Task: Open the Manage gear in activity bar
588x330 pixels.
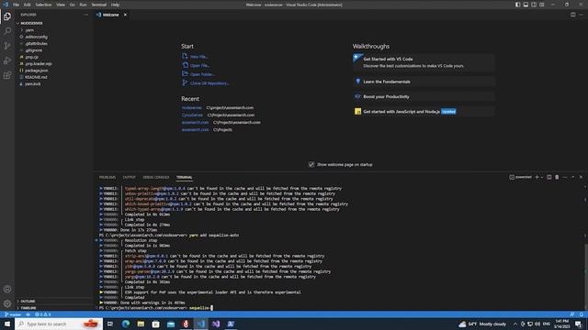Action: coord(7,303)
